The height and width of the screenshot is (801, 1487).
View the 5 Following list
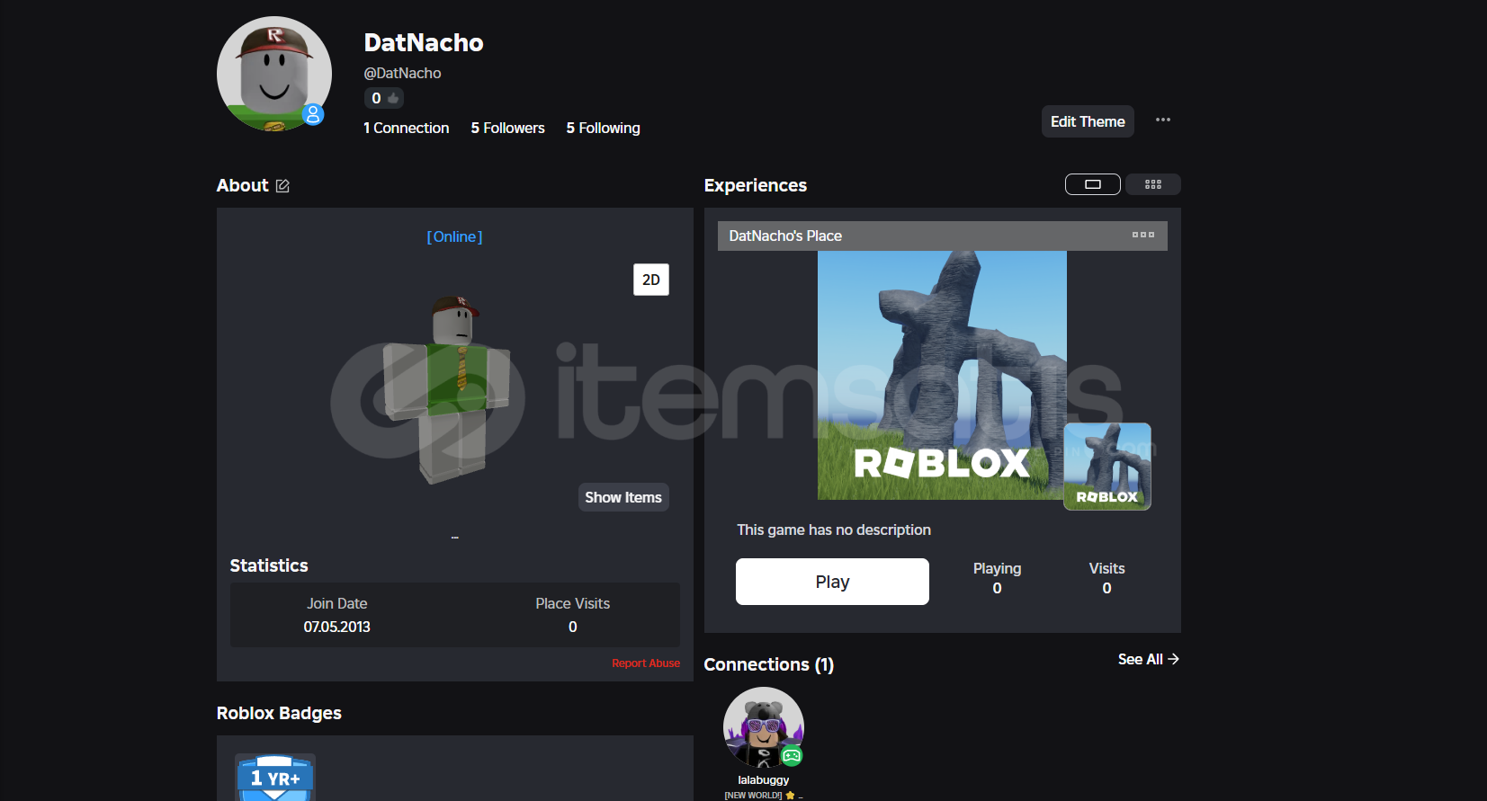pos(603,128)
